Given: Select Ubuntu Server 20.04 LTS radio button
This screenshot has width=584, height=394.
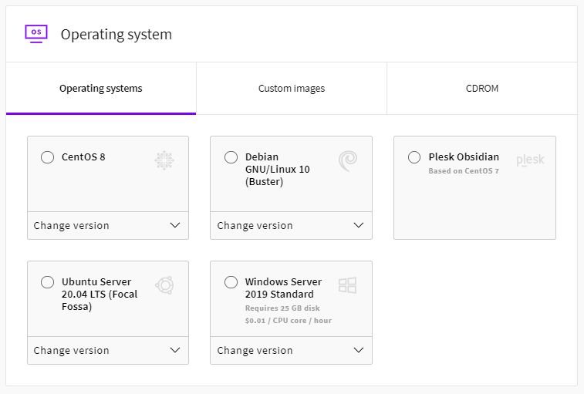Looking at the screenshot, I should tap(47, 282).
